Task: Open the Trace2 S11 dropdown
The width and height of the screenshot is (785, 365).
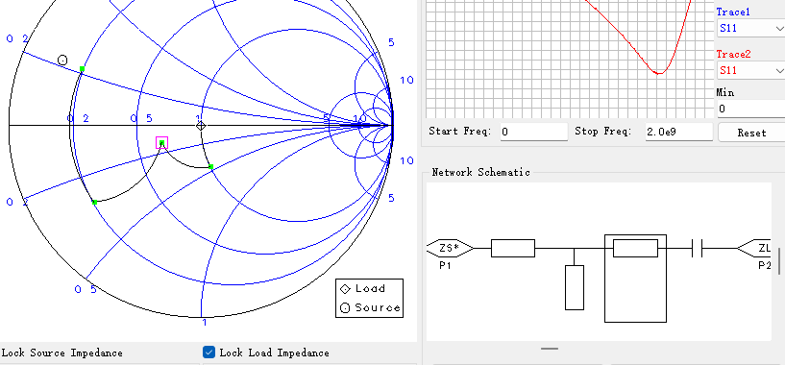Action: 751,70
